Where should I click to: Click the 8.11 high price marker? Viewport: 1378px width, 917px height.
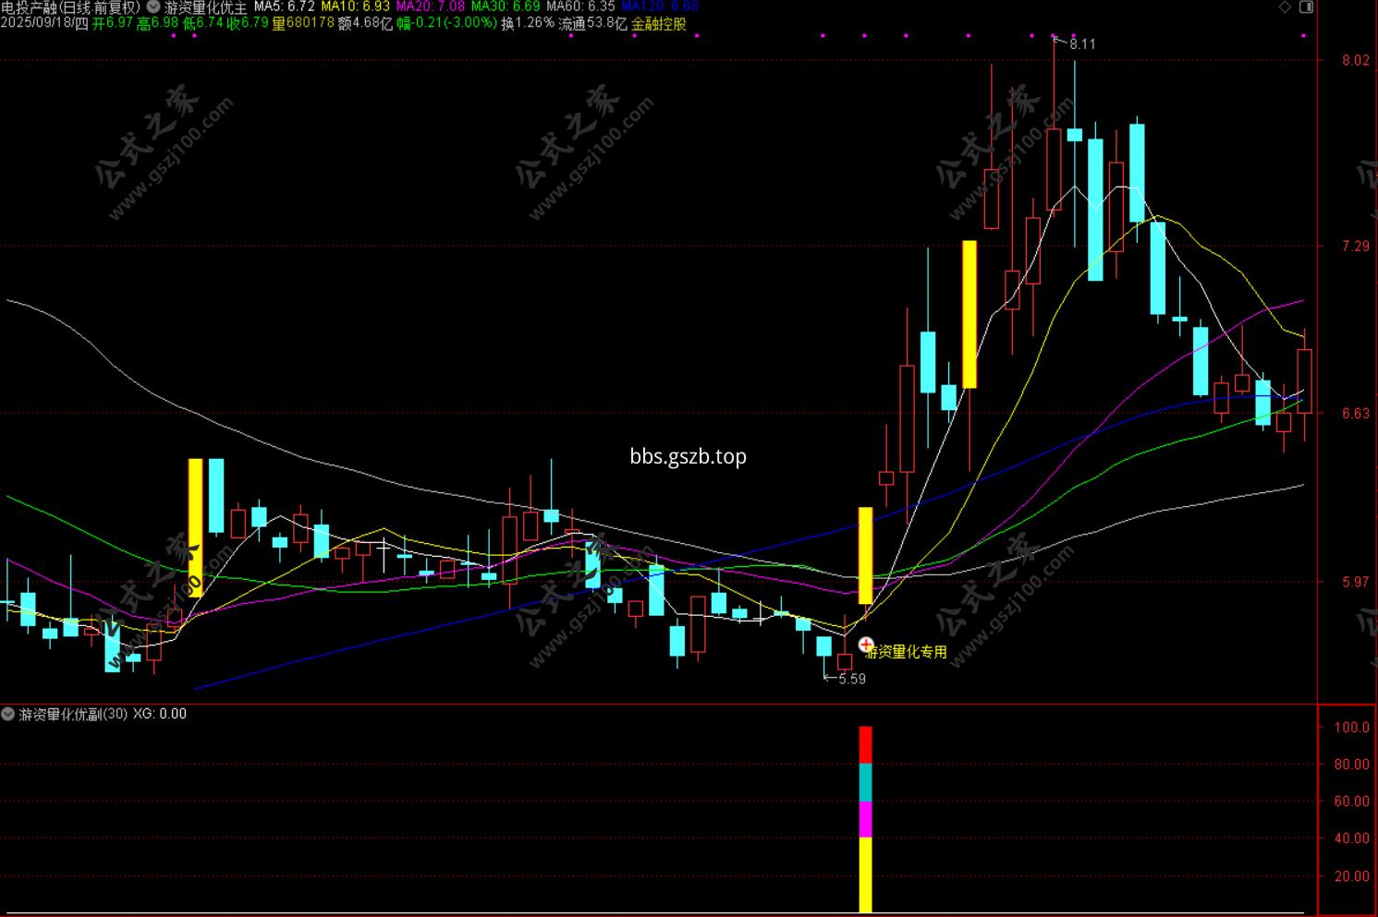tap(1081, 43)
